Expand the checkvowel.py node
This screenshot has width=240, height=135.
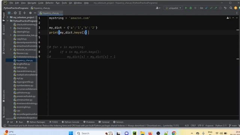click(x=11, y=28)
